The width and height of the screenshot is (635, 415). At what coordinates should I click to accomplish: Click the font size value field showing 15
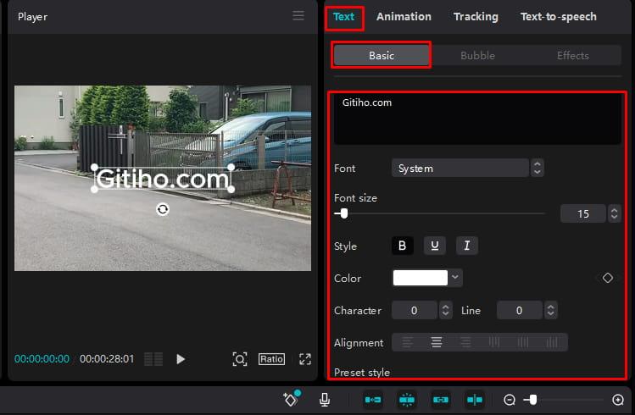[x=582, y=213]
